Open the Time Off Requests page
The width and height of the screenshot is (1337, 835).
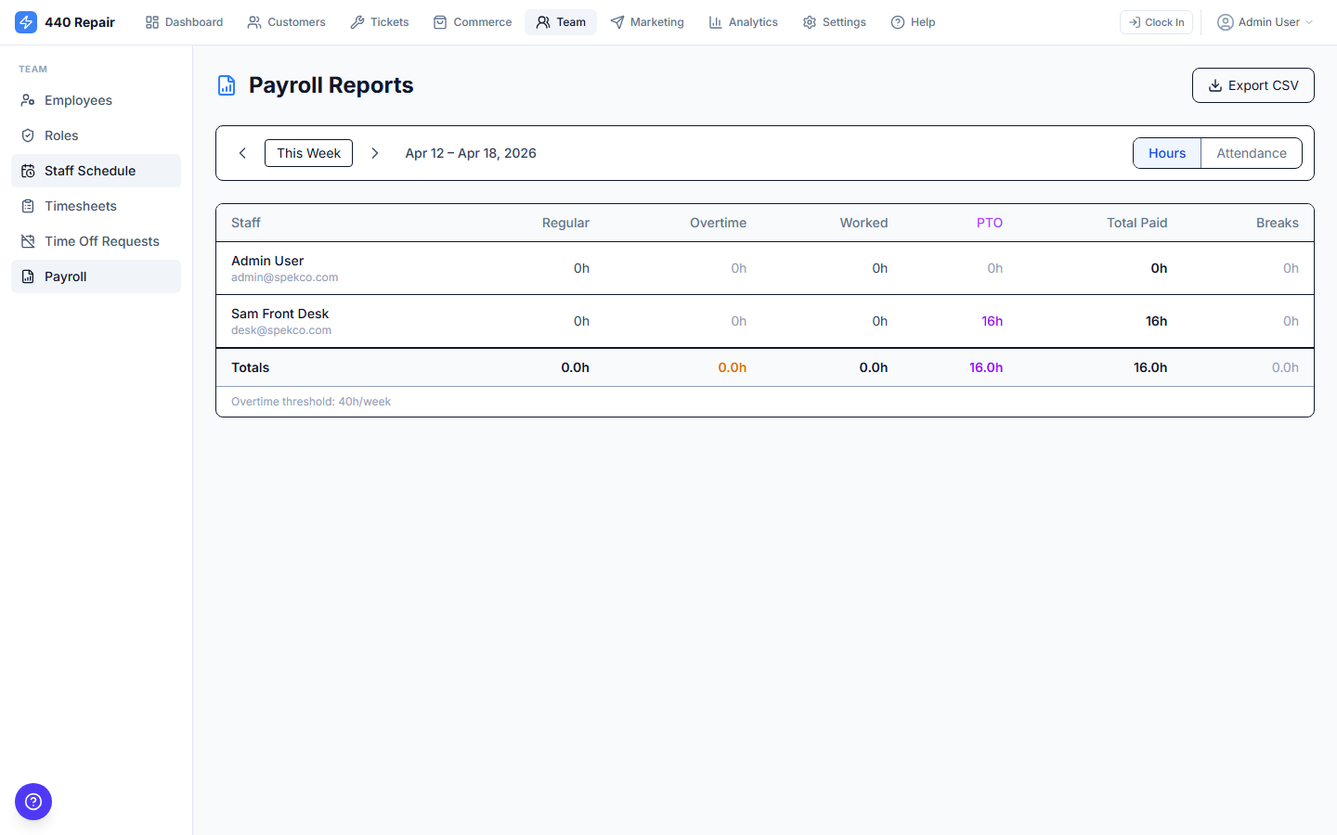(x=102, y=240)
